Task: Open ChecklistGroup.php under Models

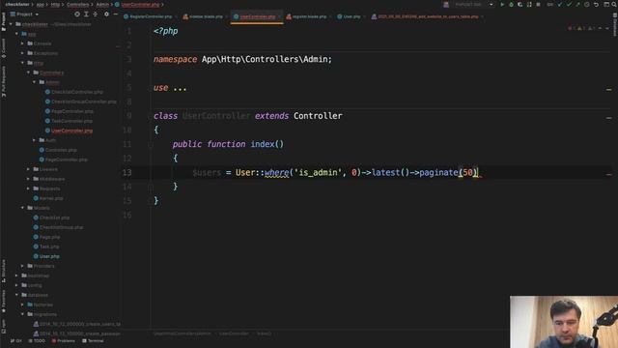Action: 58,227
